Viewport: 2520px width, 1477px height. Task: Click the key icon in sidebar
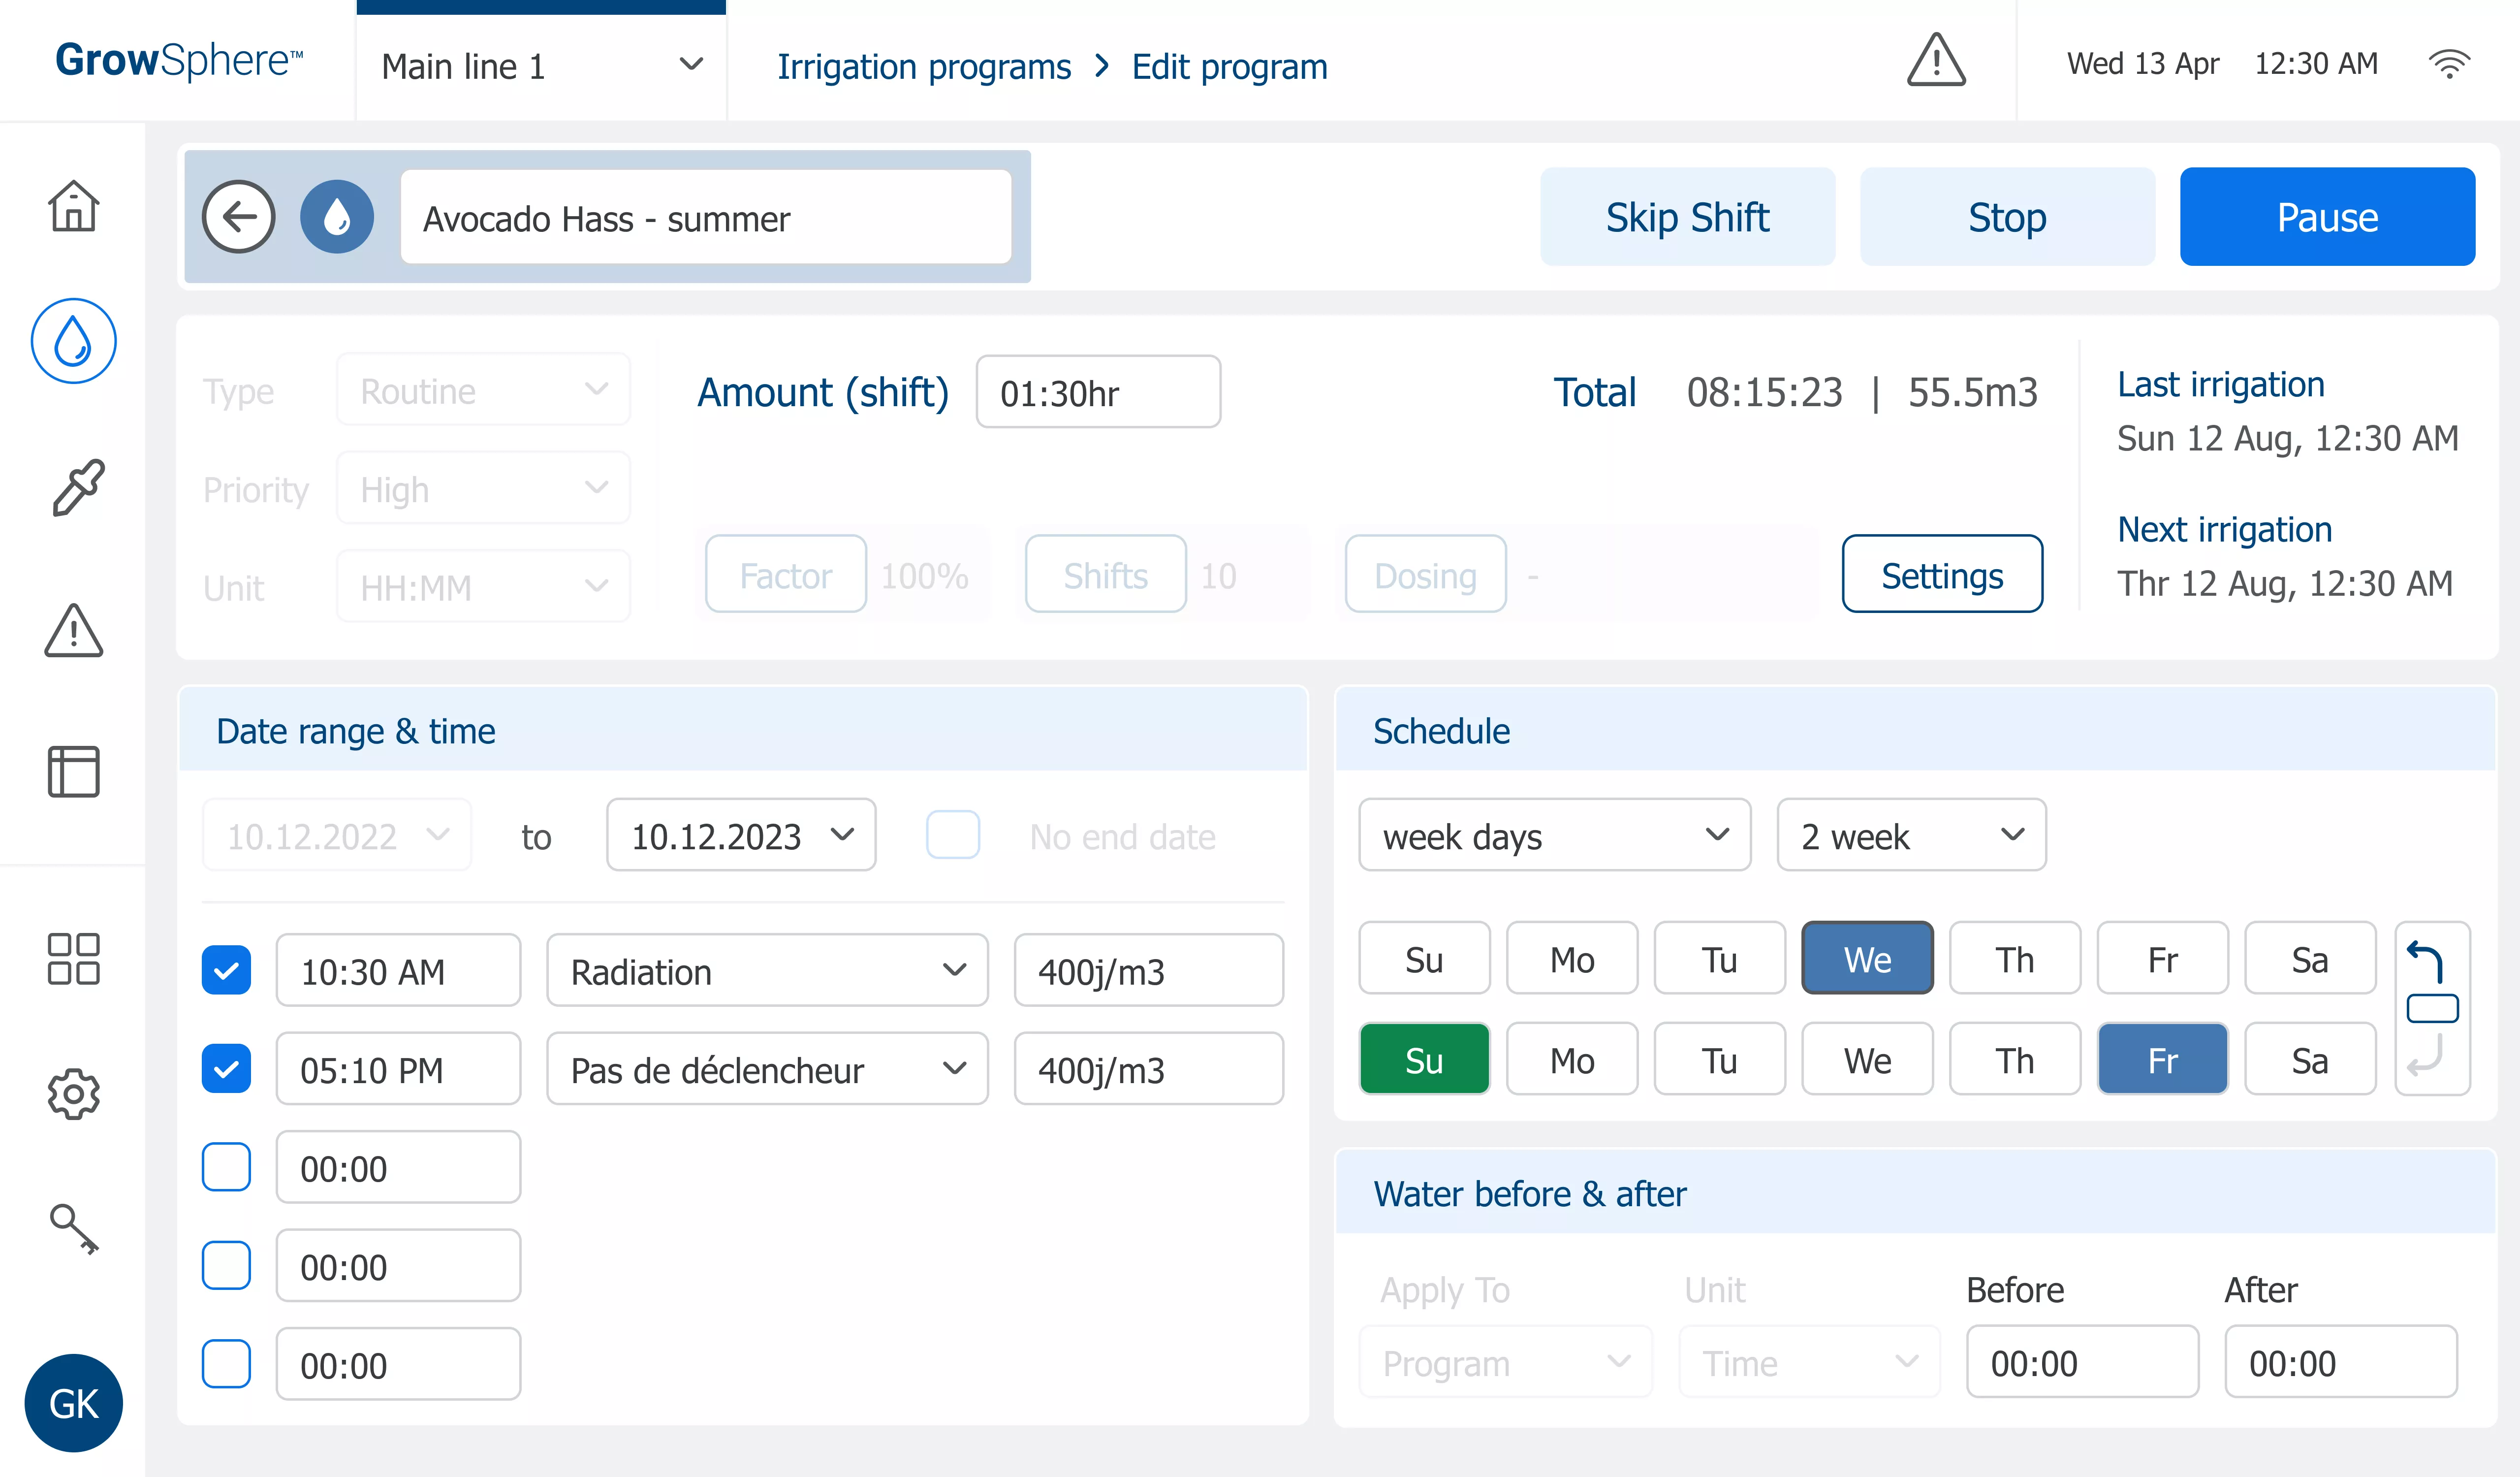[74, 1228]
